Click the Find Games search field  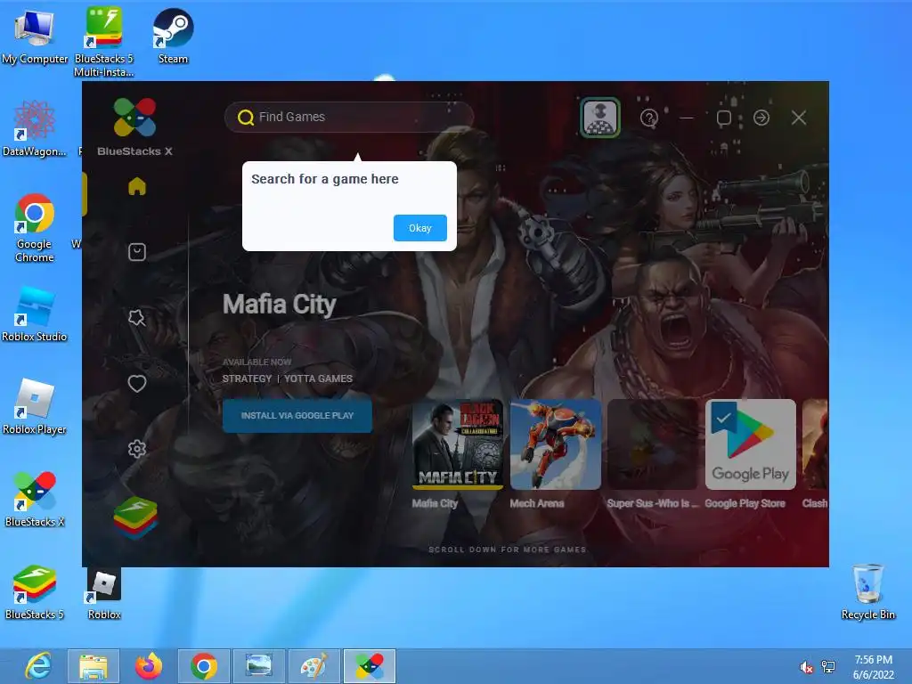coord(349,117)
